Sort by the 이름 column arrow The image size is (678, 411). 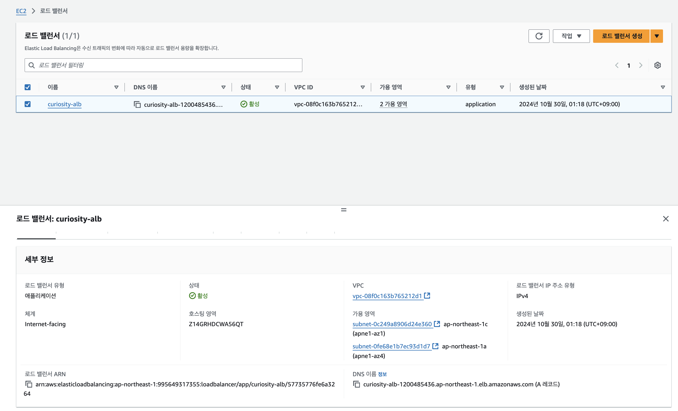point(116,87)
